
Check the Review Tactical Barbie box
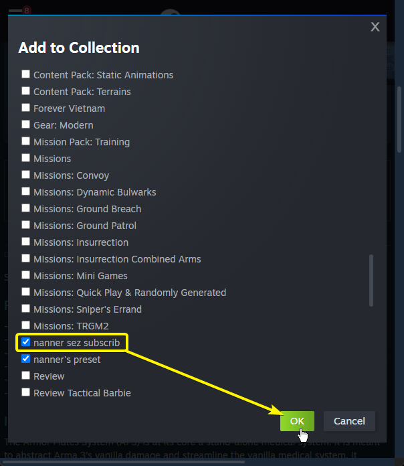tap(26, 393)
